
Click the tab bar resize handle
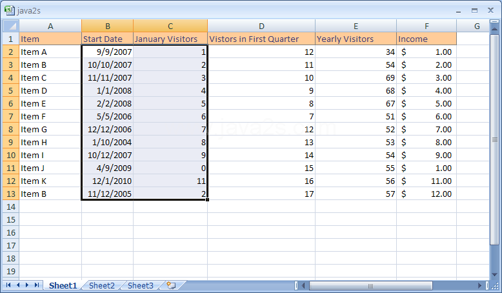(x=296, y=285)
